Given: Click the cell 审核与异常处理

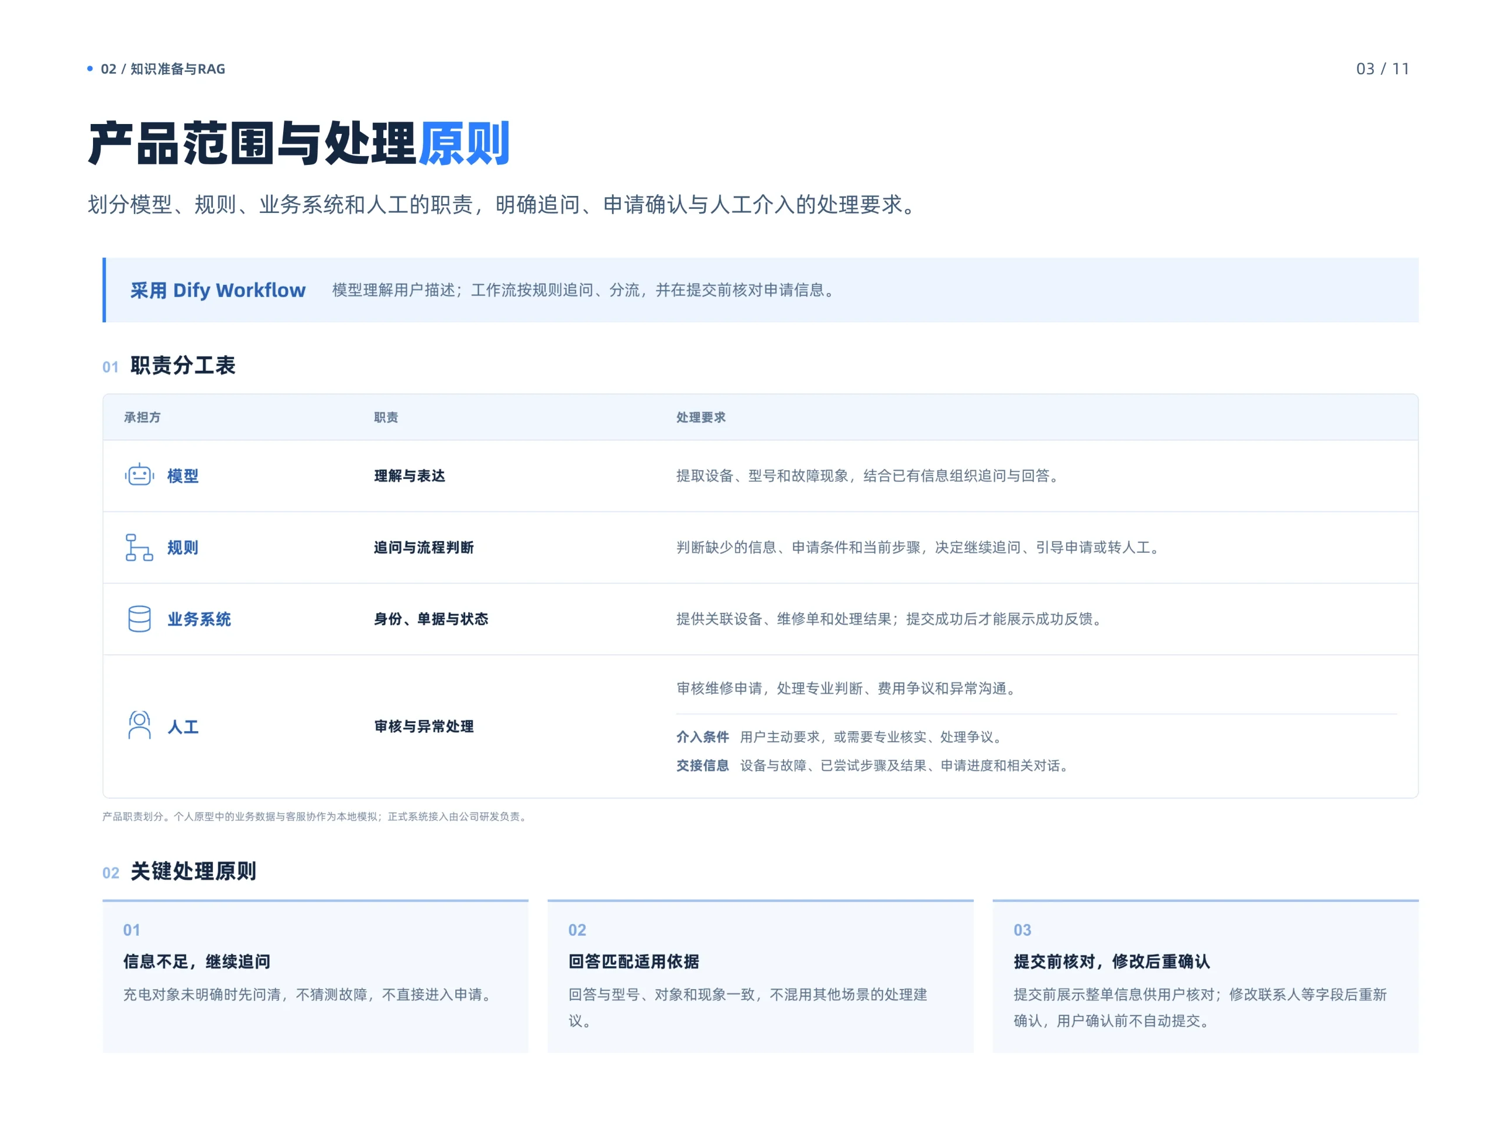Looking at the screenshot, I should tap(424, 726).
